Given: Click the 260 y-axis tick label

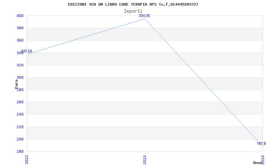Looking at the screenshot, I should point(20,102).
